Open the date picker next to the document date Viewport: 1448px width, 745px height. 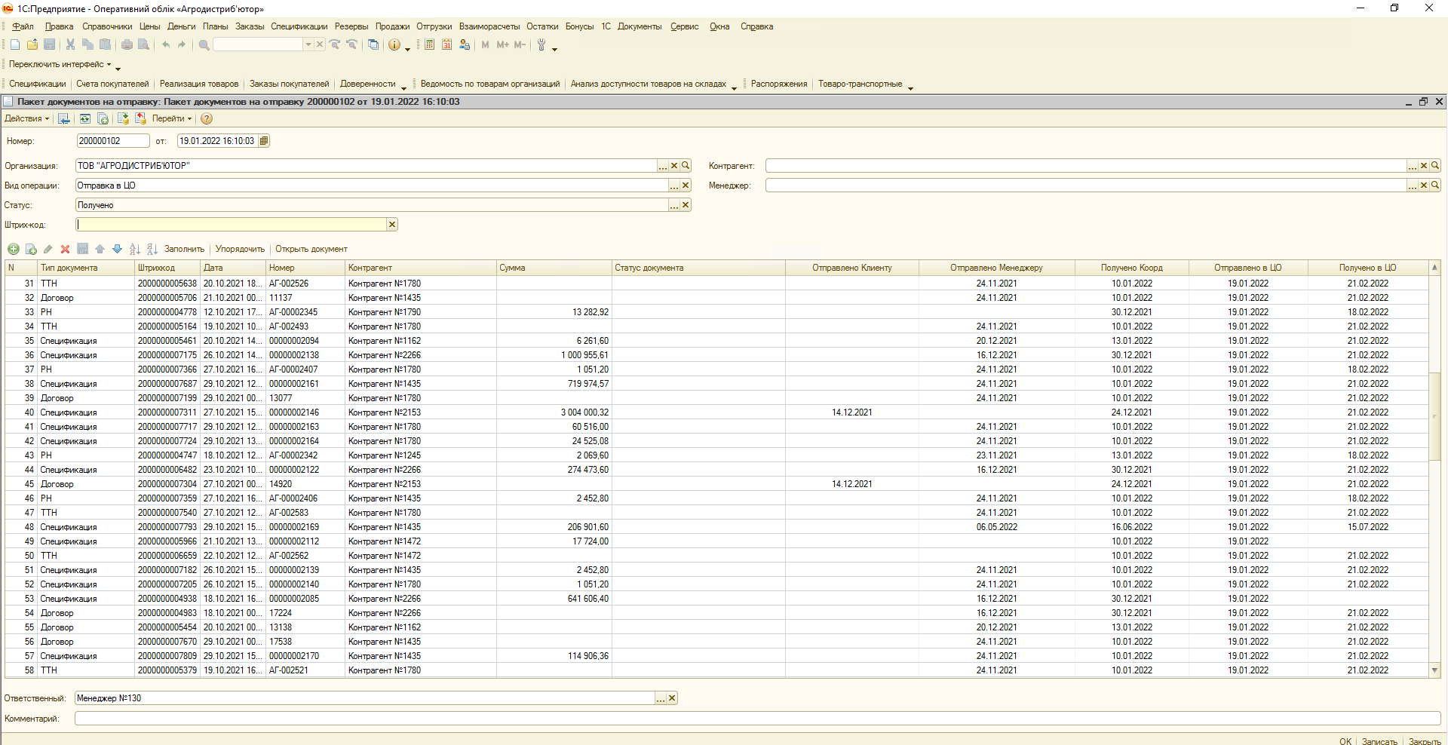pyautogui.click(x=263, y=141)
